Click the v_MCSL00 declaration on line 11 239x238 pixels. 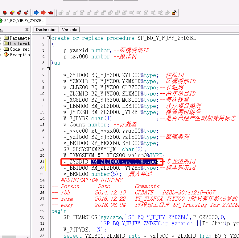[x=111, y=100]
